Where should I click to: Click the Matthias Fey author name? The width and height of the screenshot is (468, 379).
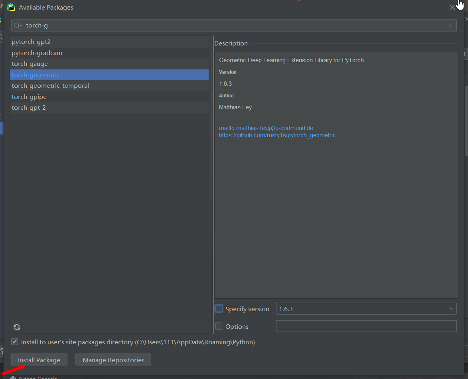(x=235, y=107)
